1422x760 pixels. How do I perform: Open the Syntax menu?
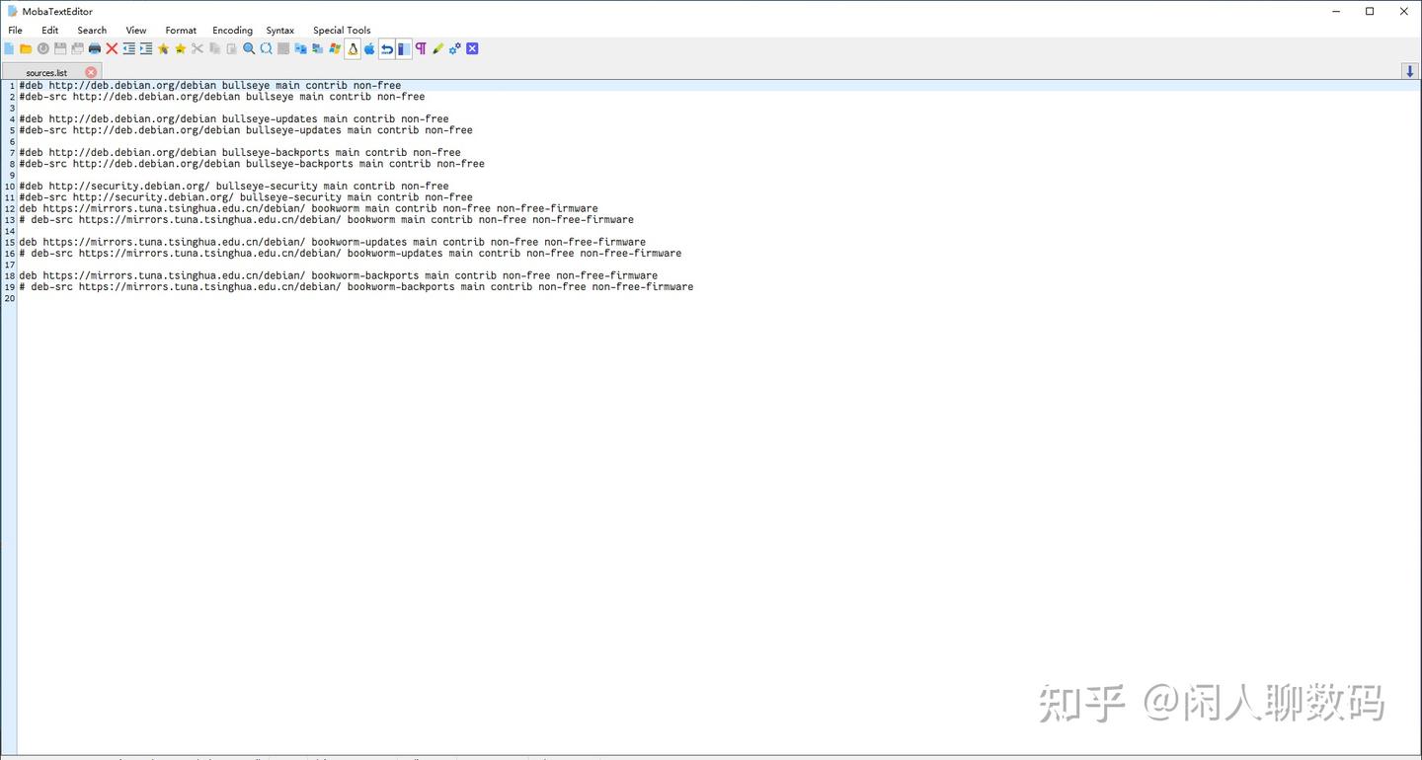[280, 31]
